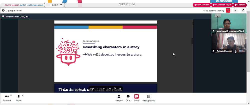Image resolution: width=250 pixels, height=105 pixels.
Task: Click Record Classroom button
Action: pyautogui.click(x=202, y=5)
